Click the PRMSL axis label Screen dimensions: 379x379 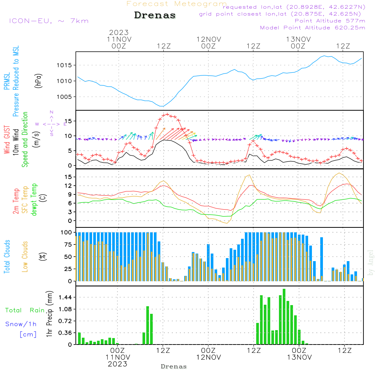(6, 82)
